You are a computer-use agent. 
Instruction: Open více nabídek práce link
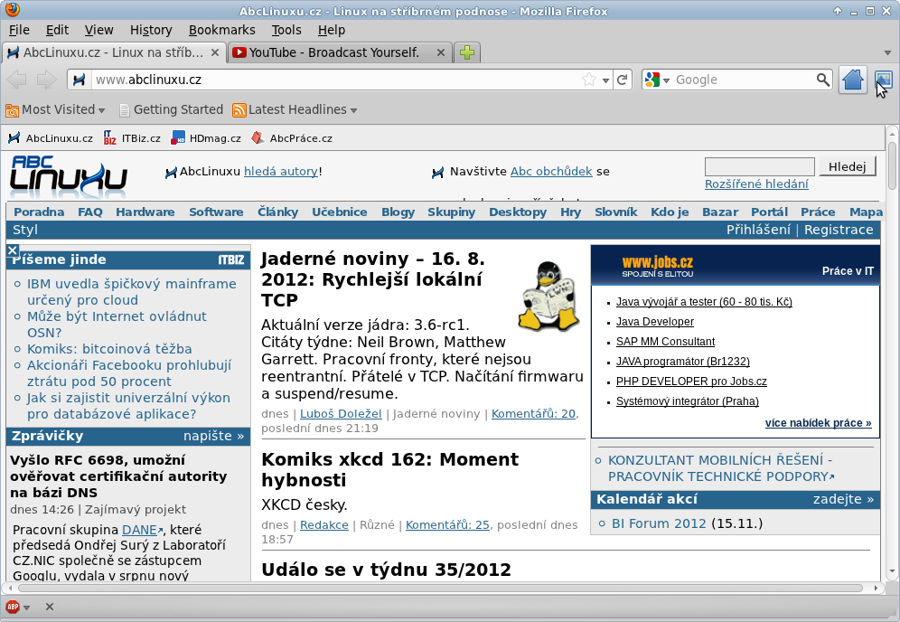click(818, 423)
